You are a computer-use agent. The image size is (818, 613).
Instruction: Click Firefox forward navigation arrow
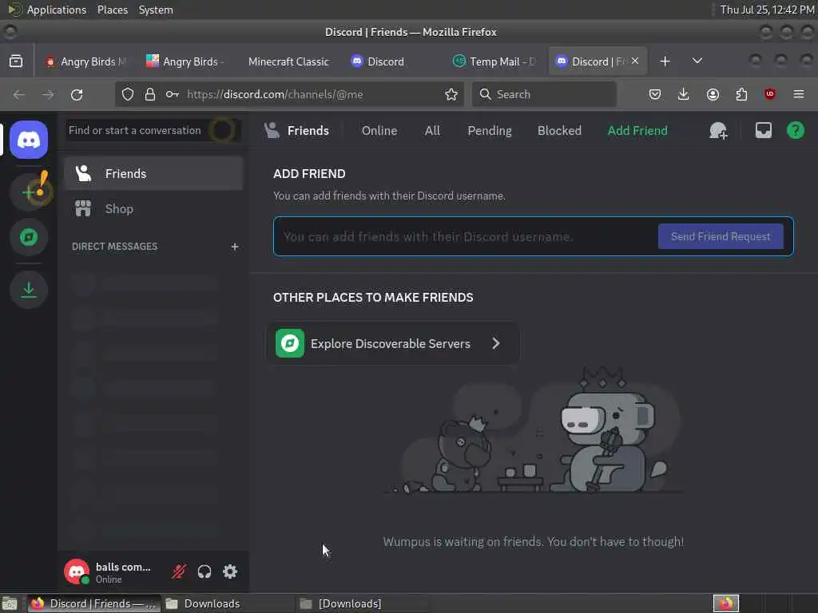coord(48,94)
